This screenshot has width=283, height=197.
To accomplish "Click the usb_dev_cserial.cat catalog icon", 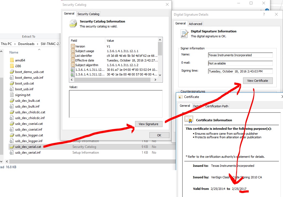I will pos(12,123).
